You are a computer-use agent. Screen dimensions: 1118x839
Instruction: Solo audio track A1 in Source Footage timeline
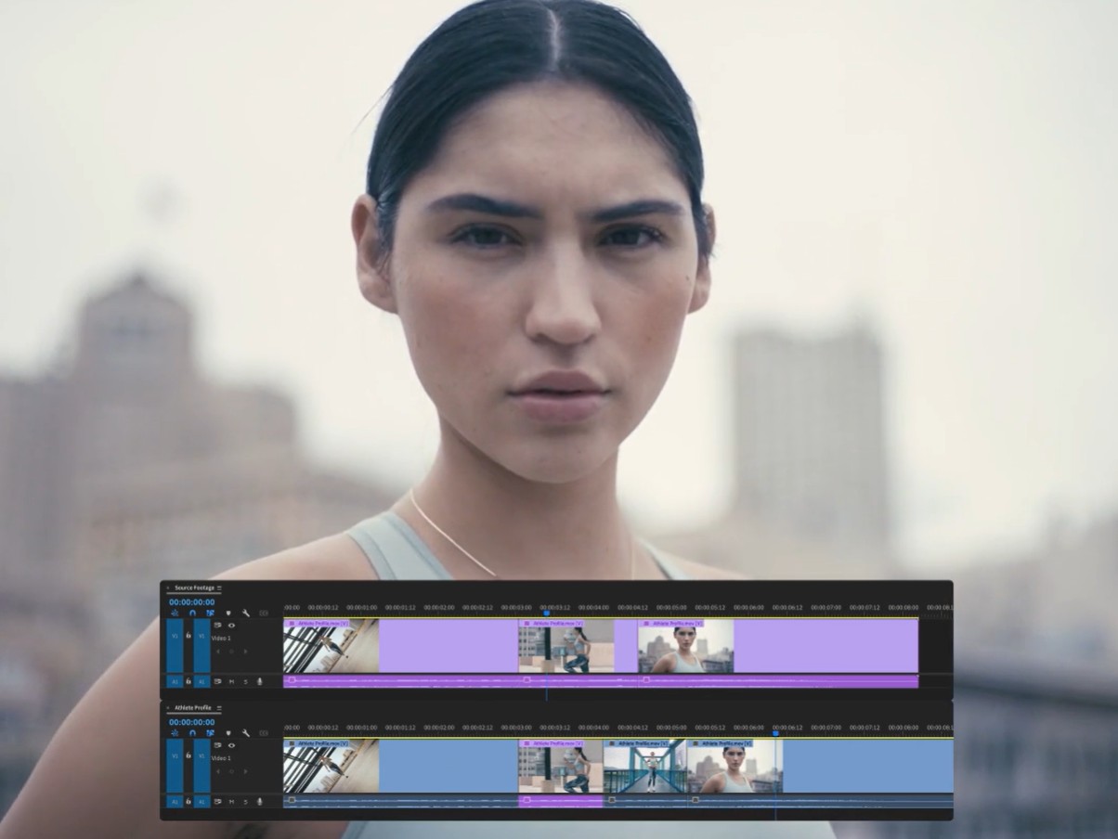tap(245, 681)
